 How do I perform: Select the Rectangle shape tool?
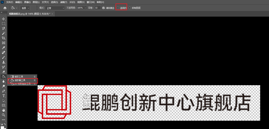coord(3,105)
